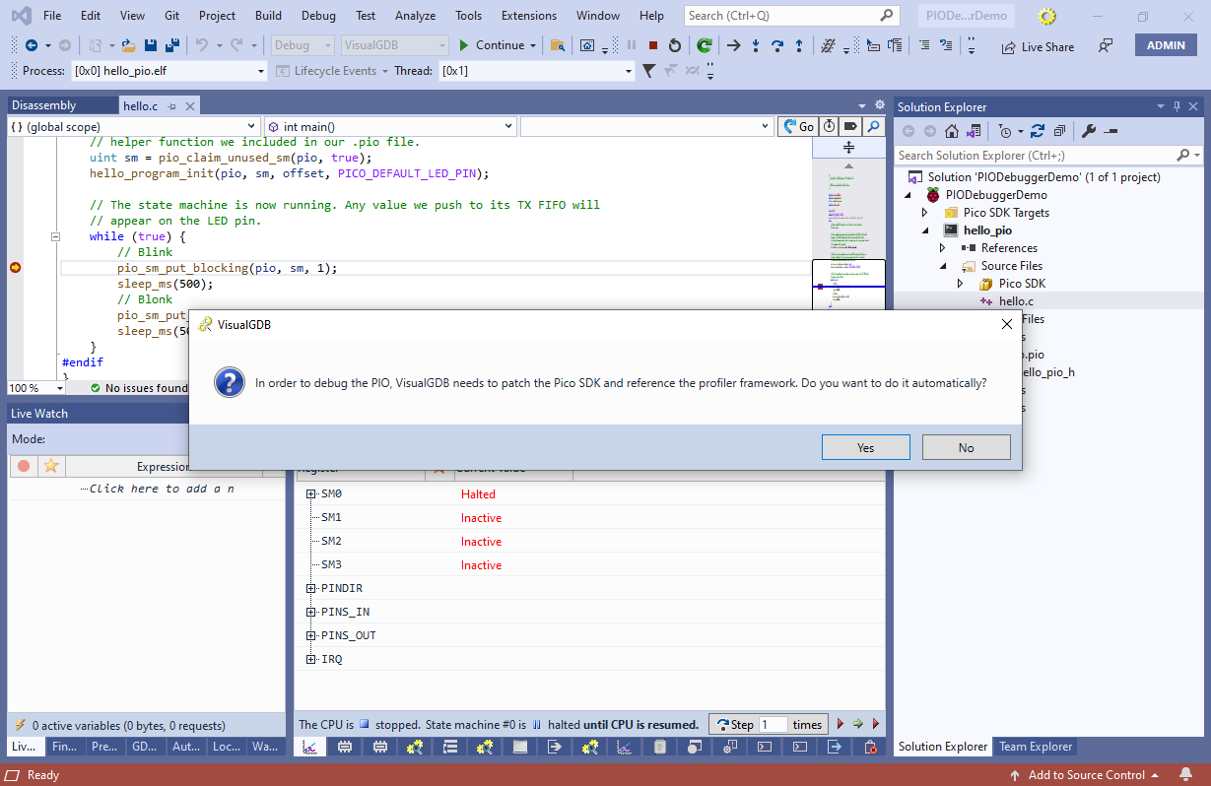Screen dimensions: 1211x786
Task: Expand the References tree node
Action: [943, 248]
